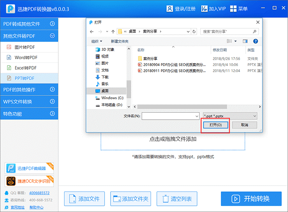Click the 添加文件 button
288x212 pixels.
coord(84,199)
